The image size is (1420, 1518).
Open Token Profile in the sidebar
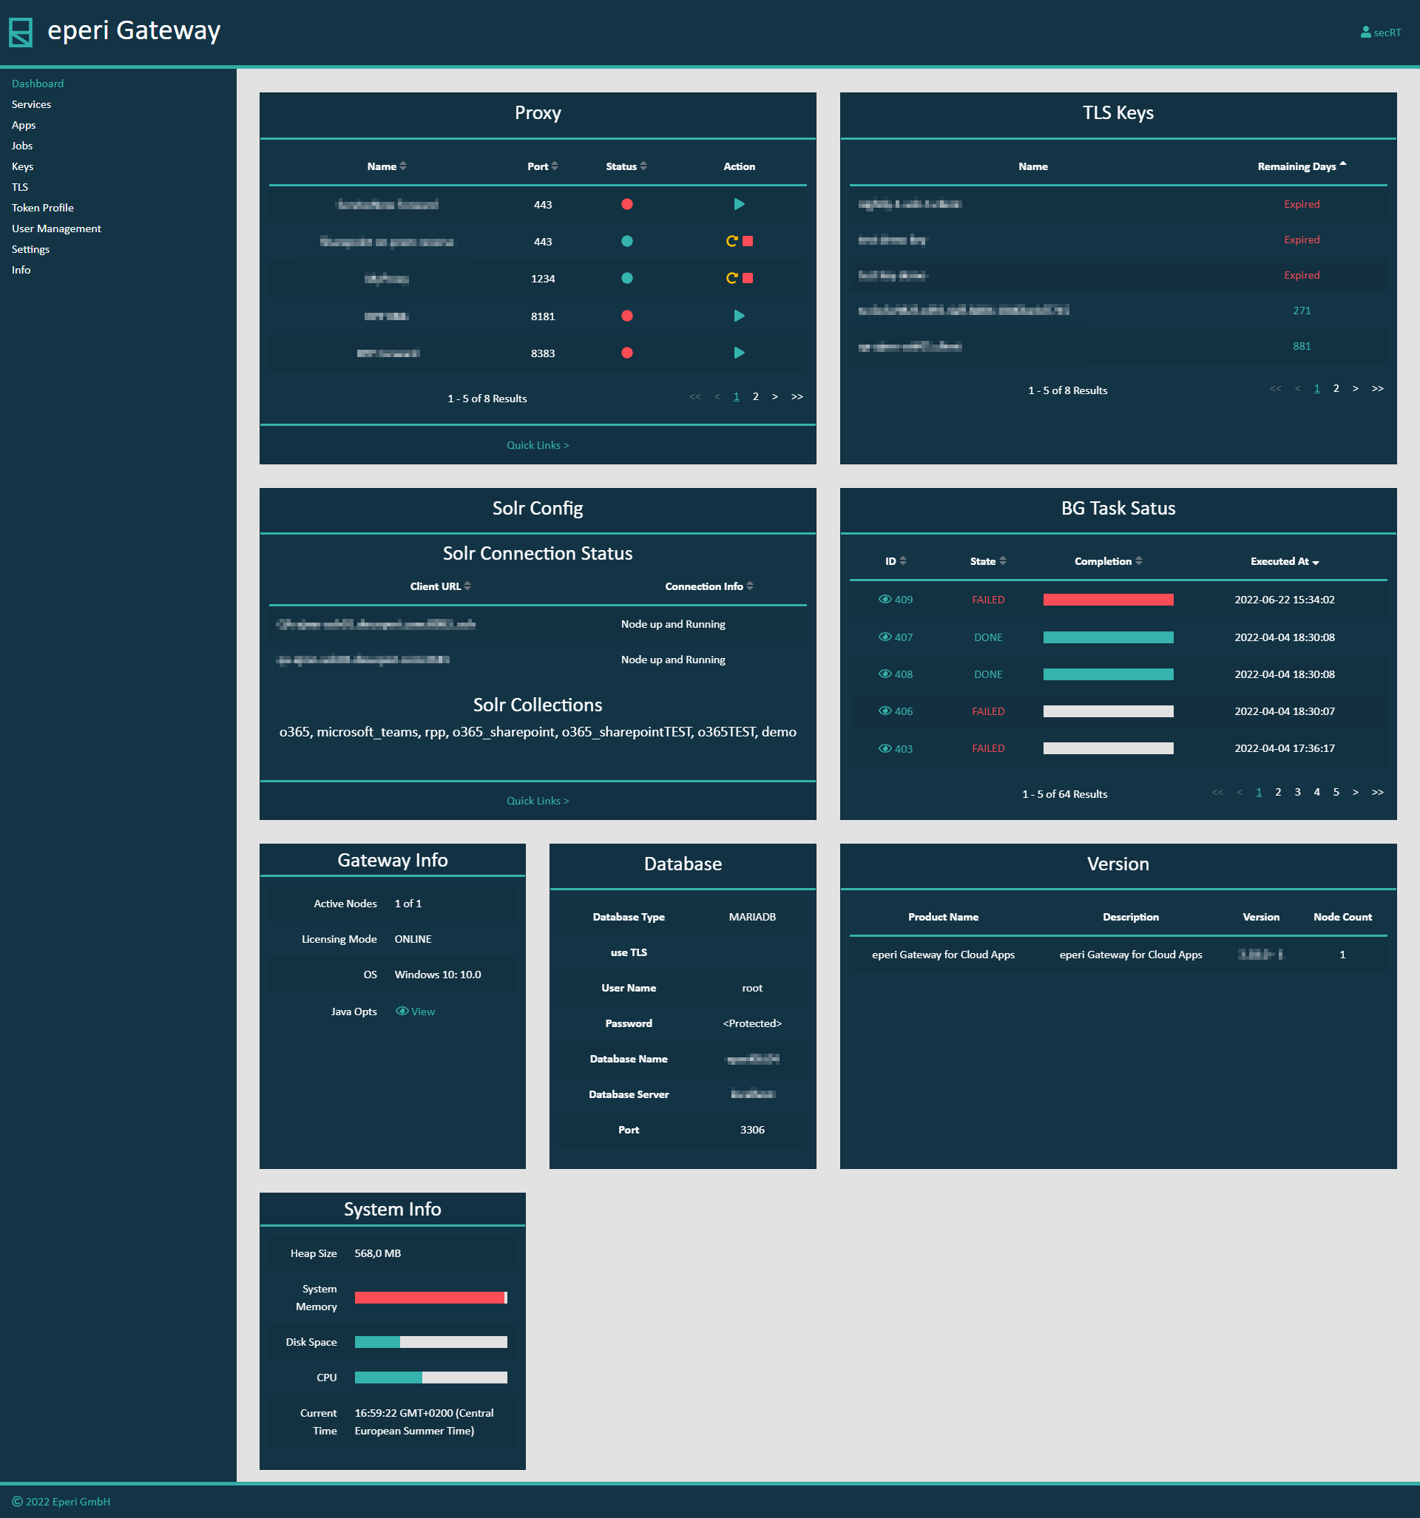click(x=43, y=208)
